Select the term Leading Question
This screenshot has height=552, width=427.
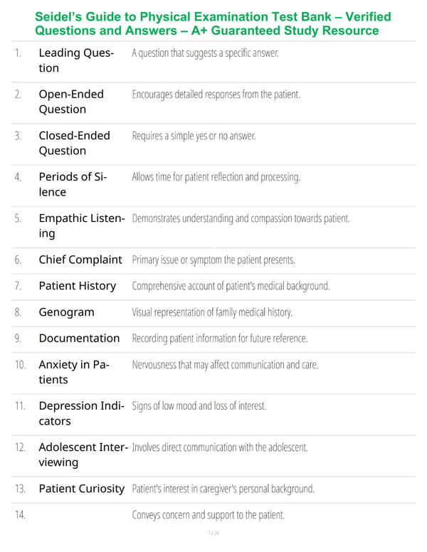(x=76, y=60)
